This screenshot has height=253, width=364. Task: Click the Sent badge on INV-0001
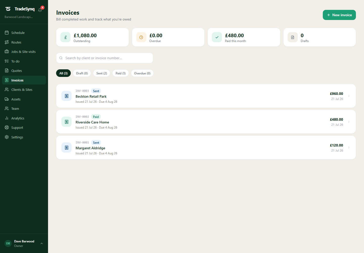96,142
